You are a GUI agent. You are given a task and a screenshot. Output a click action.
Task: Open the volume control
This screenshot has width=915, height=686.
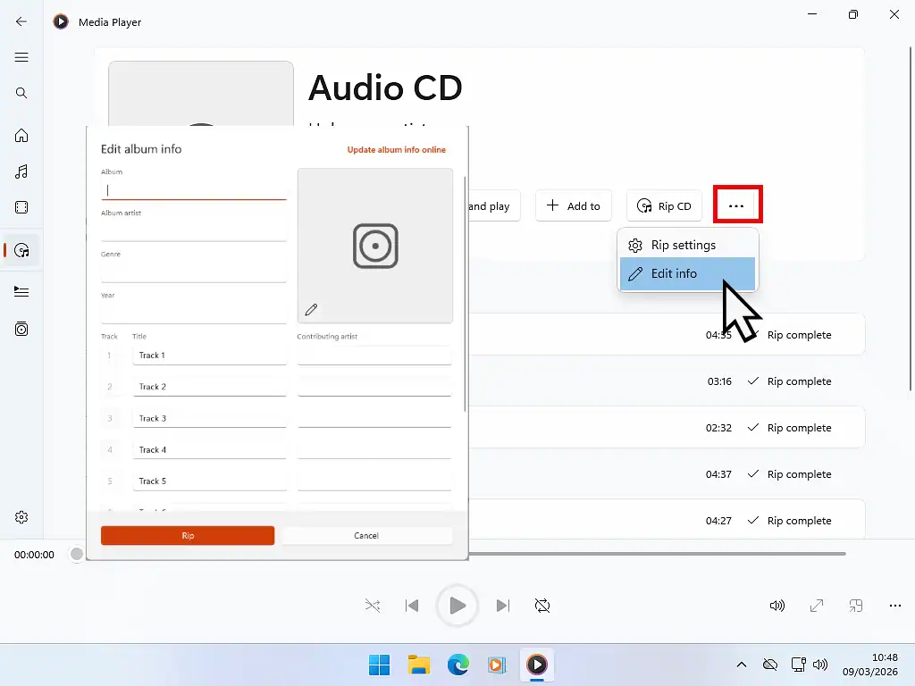[x=776, y=605]
